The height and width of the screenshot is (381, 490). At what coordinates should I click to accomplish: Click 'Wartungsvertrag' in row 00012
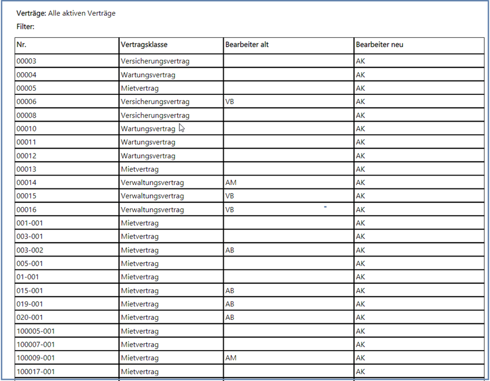tap(148, 156)
